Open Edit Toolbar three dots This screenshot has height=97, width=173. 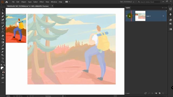click(3, 82)
